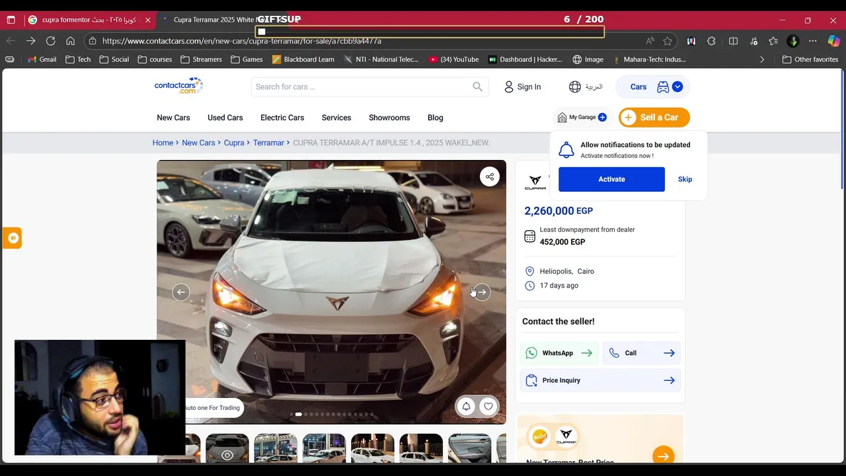Open the vertical tabs menu icon
846x476 pixels.
pos(11,20)
